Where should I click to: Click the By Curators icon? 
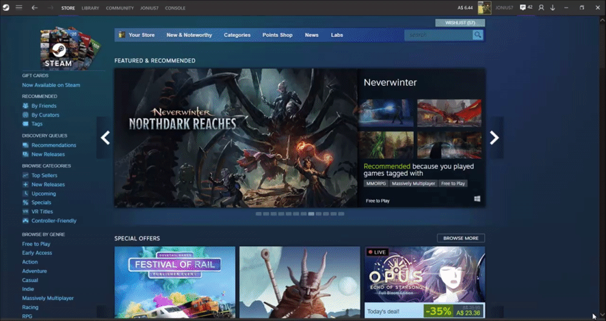coord(25,114)
